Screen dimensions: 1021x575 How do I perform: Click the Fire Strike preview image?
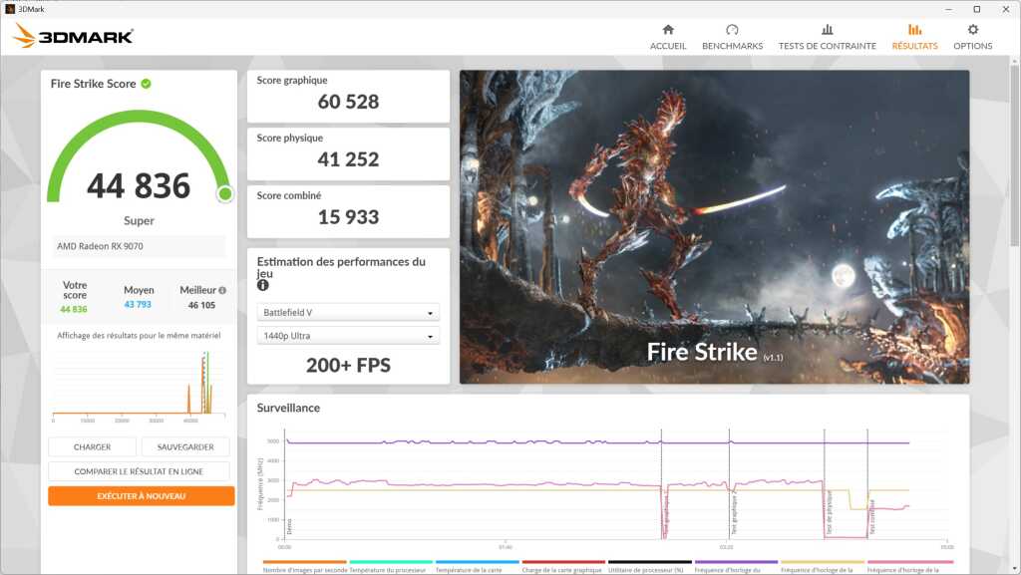pos(714,226)
